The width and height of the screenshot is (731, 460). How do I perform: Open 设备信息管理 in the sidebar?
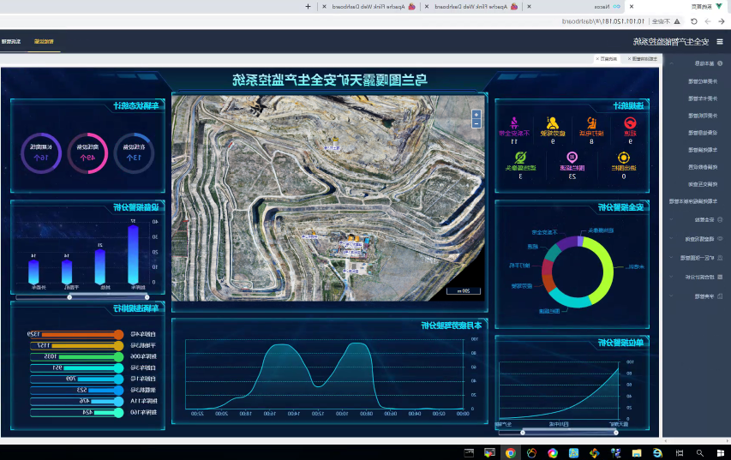(703, 133)
